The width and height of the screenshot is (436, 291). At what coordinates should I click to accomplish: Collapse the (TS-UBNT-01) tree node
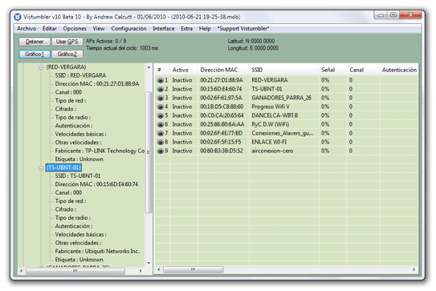pyautogui.click(x=41, y=168)
